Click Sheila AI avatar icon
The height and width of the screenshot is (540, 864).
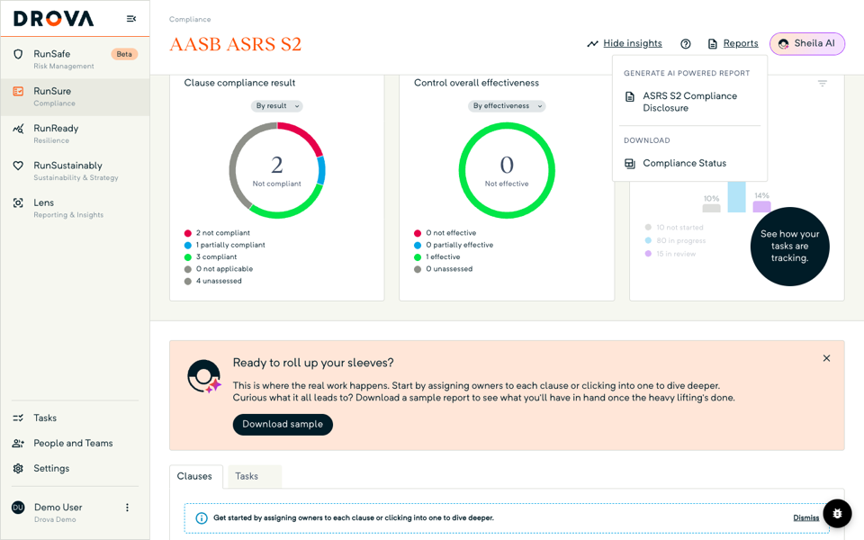coord(783,43)
